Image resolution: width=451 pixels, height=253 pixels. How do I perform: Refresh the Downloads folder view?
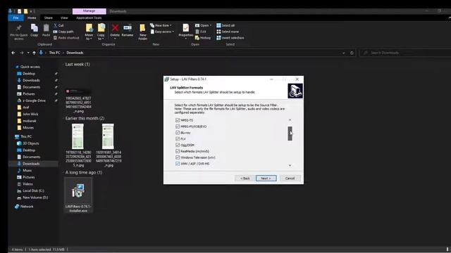[352, 53]
